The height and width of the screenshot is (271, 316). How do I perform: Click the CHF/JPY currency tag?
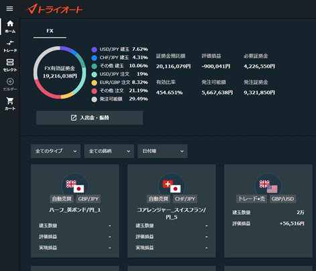185,199
